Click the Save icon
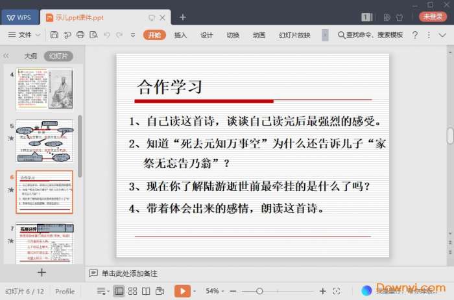Screen dimensions: 454x300 coord(54,35)
